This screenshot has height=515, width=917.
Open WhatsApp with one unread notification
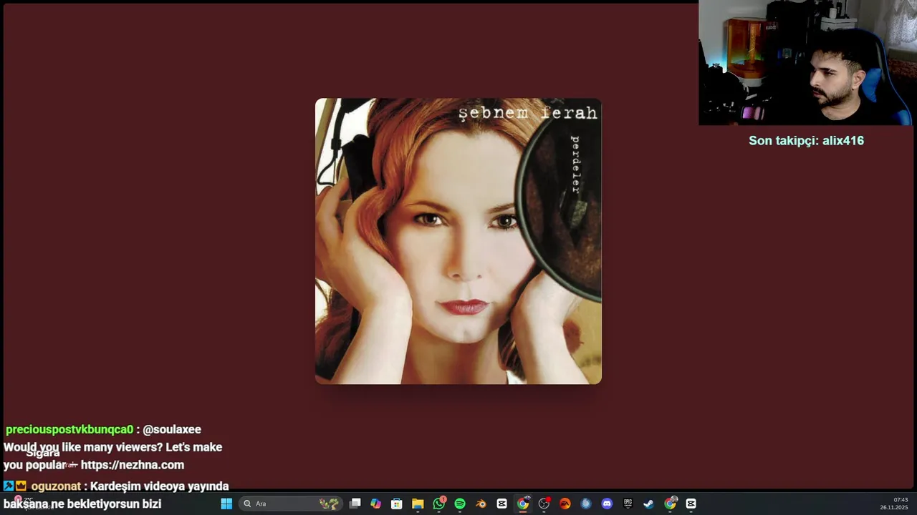[439, 504]
